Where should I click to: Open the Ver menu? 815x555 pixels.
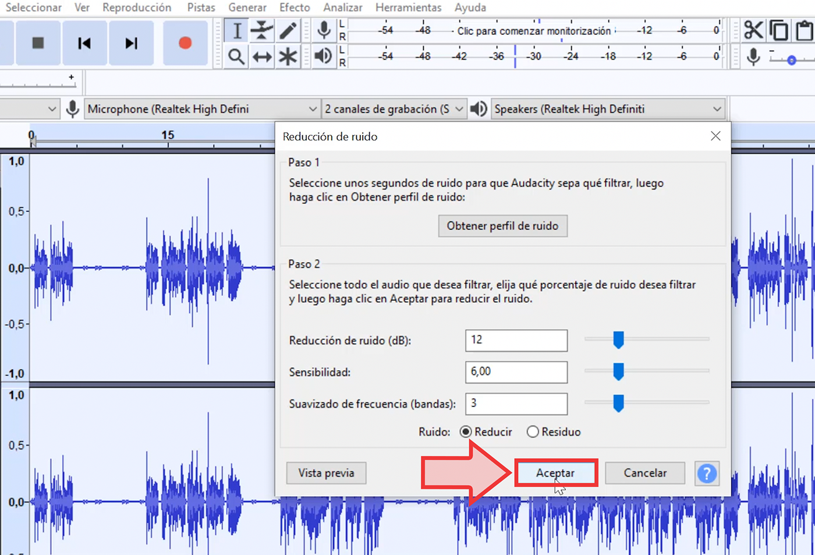pos(82,8)
